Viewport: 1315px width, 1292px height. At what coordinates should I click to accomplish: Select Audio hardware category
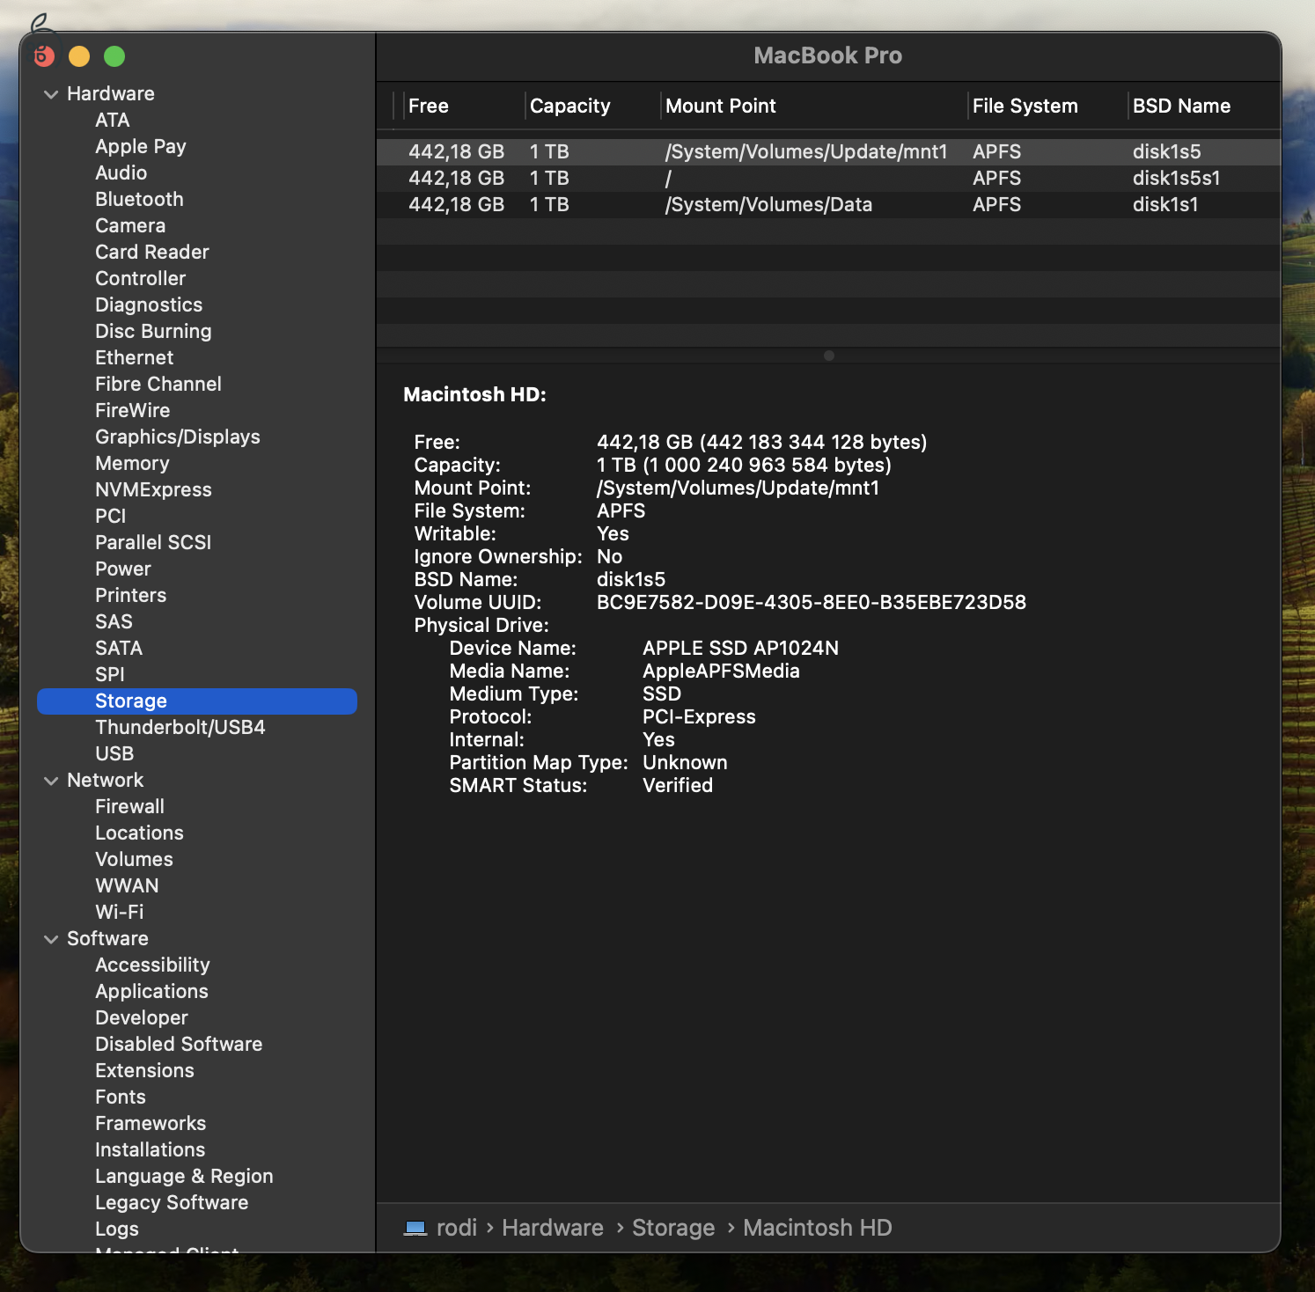[x=121, y=173]
